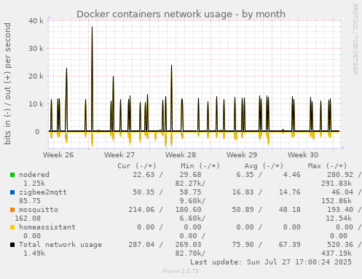
Task: Click Total network usage avg '75.90'
Action: (243, 245)
